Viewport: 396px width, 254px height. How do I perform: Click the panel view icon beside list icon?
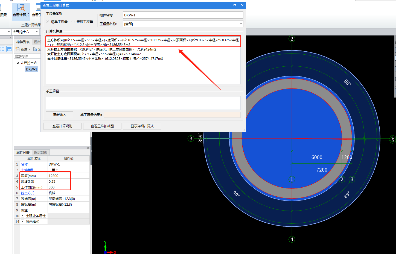point(9,49)
